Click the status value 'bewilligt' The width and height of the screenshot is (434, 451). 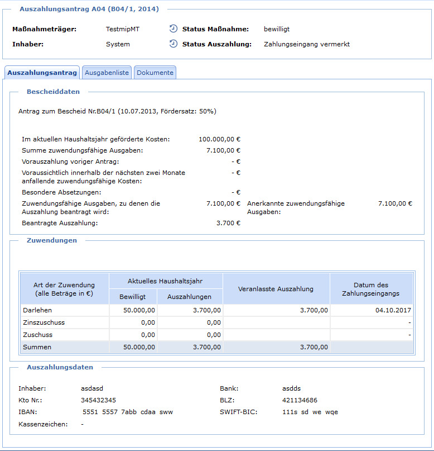277,29
